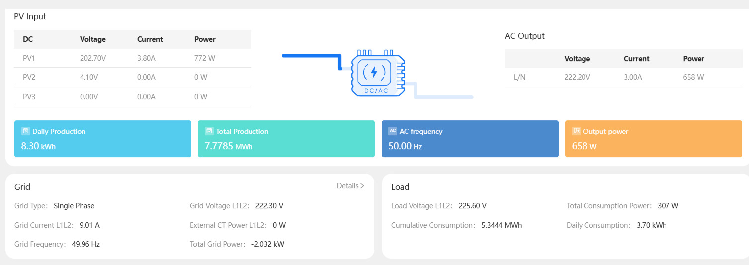Screen dimensions: 749x265
Task: Click the L/N row label
Action: tap(520, 77)
